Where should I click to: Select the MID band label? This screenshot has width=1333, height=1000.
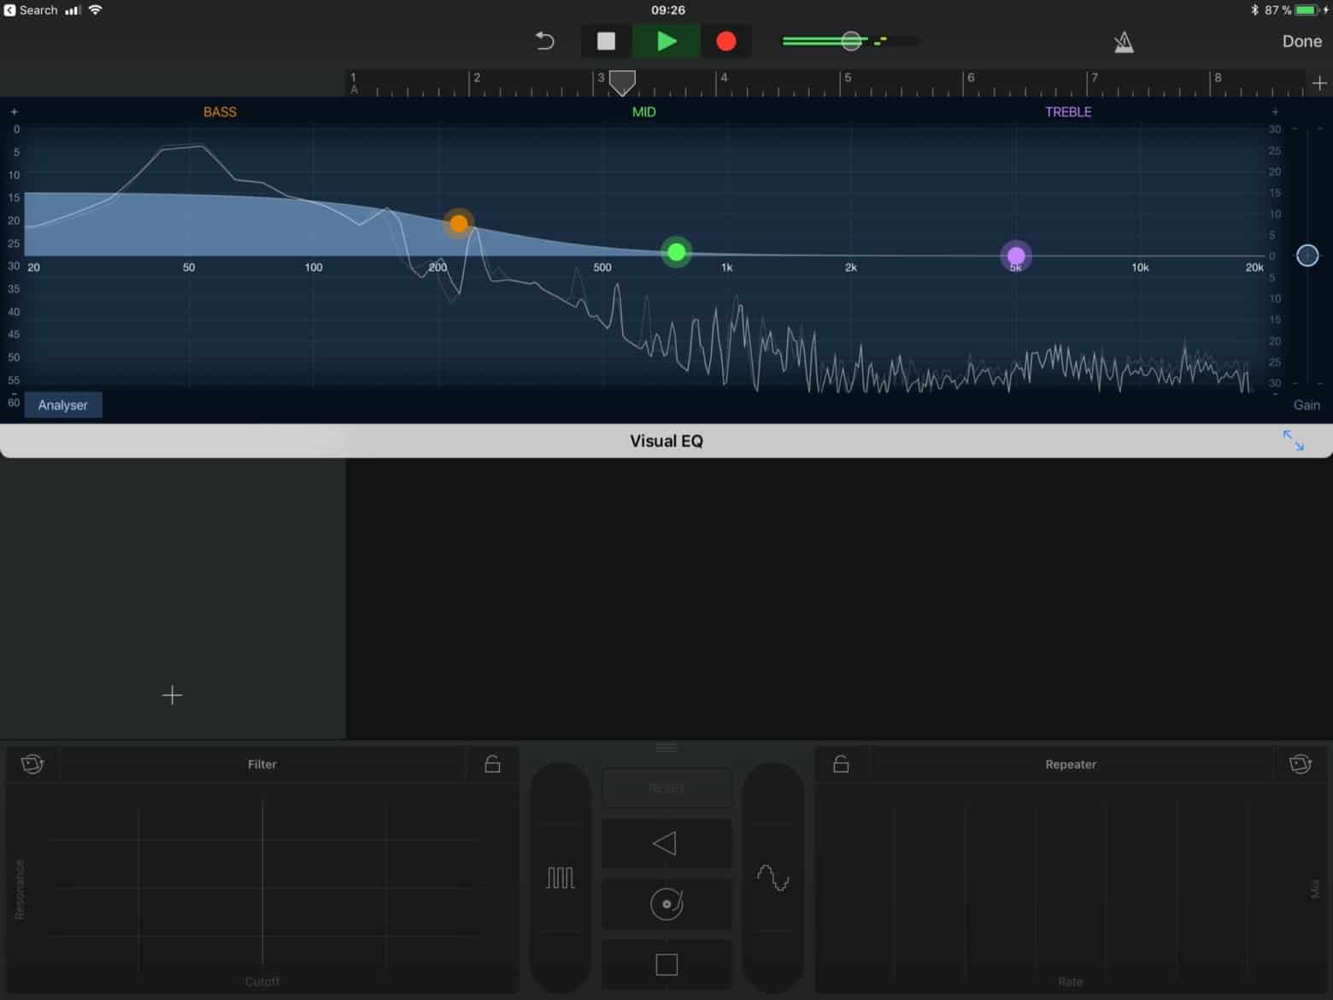[643, 111]
